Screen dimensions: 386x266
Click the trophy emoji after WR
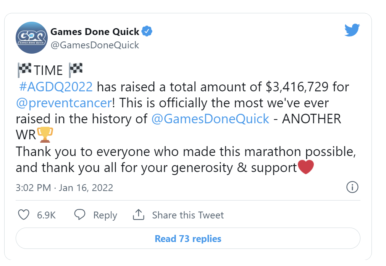pyautogui.click(x=45, y=135)
